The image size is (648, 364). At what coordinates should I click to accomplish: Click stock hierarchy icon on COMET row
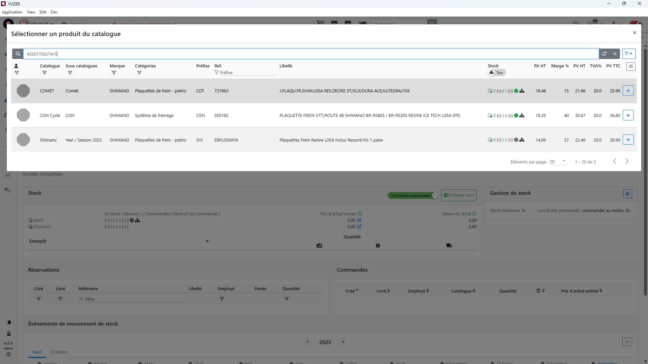coord(522,91)
